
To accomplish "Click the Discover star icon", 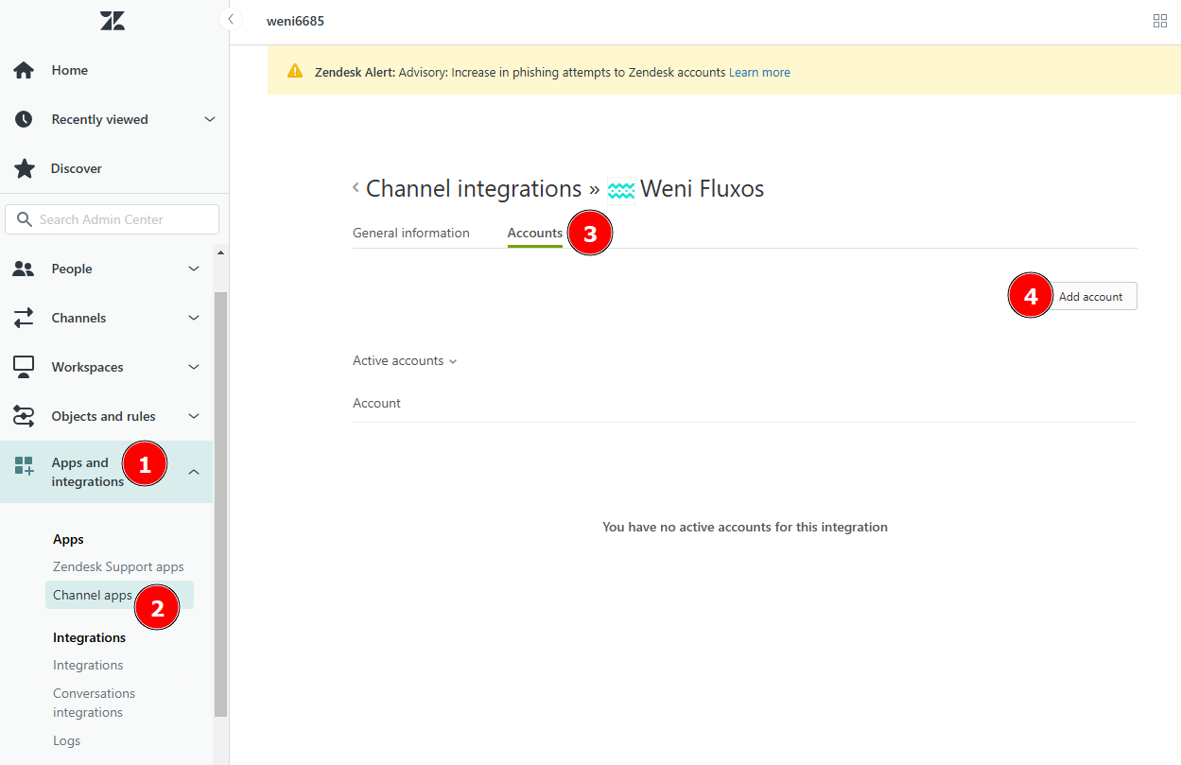I will click(24, 168).
